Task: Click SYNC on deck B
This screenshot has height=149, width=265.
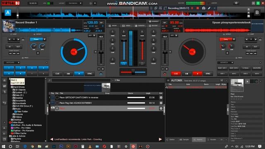Action: [208, 74]
